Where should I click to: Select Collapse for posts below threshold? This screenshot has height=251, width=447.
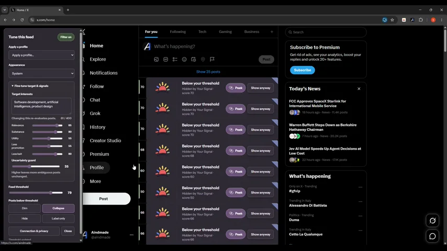click(59, 208)
